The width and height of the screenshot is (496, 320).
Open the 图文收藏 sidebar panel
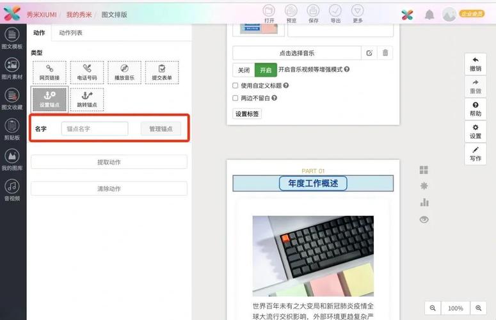click(x=12, y=99)
